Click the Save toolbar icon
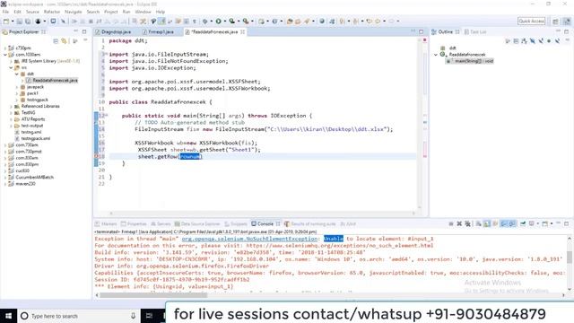This screenshot has height=323, width=574. coord(20,22)
